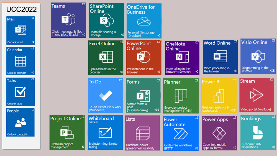Select the Power BI chart icon

(x=219, y=96)
